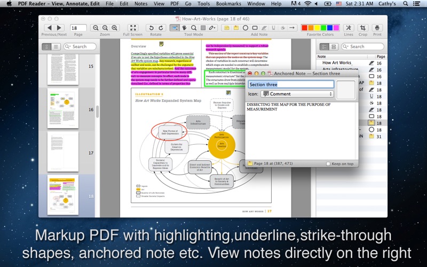
Task: Pick the blue favorite color
Action: [x=330, y=28]
